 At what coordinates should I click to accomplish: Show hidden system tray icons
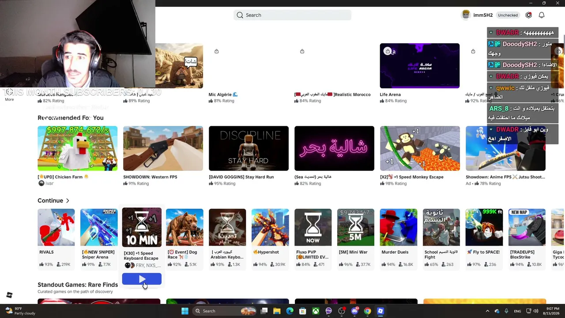(488, 311)
